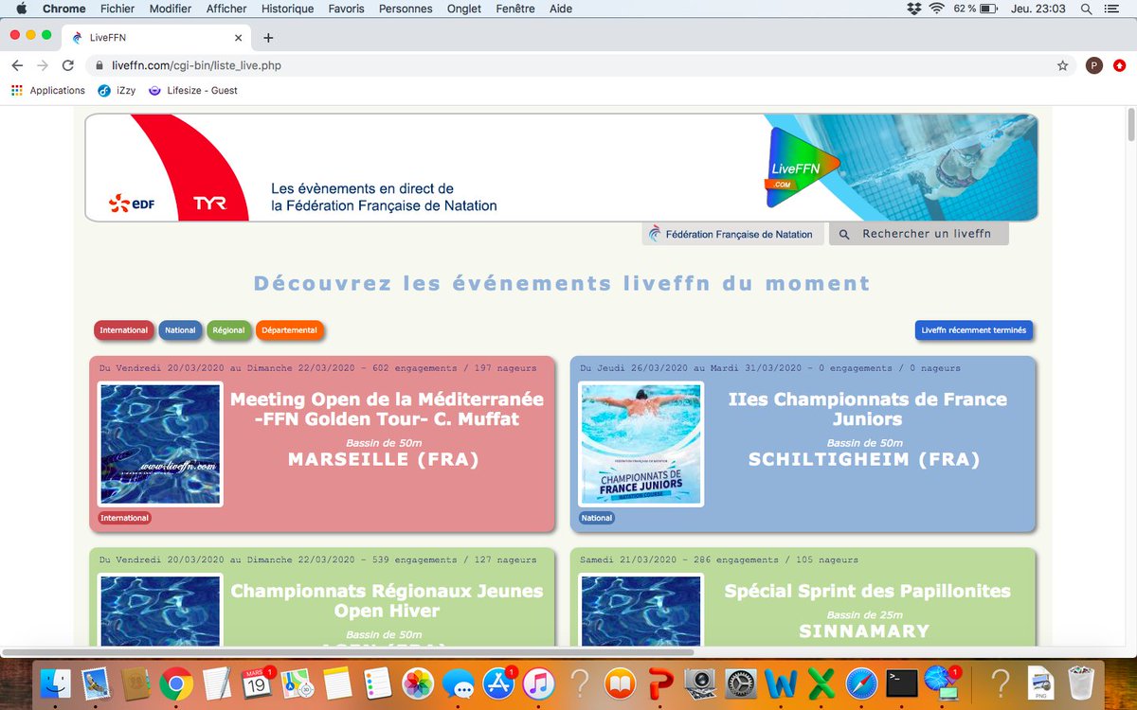Open the Applications bookmark shortcut
Screen dimensions: 1137x710
click(x=48, y=91)
